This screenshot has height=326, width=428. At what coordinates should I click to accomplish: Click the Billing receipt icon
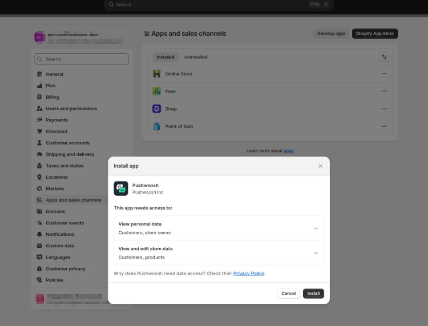pyautogui.click(x=39, y=97)
